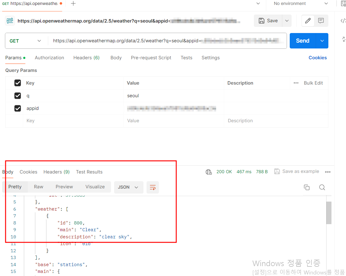Click the "clear sky" description value
Image resolution: width=346 pixels, height=276 pixels.
114,237
